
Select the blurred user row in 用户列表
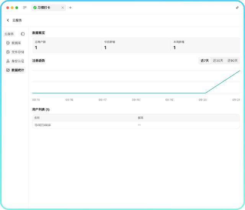(136, 125)
